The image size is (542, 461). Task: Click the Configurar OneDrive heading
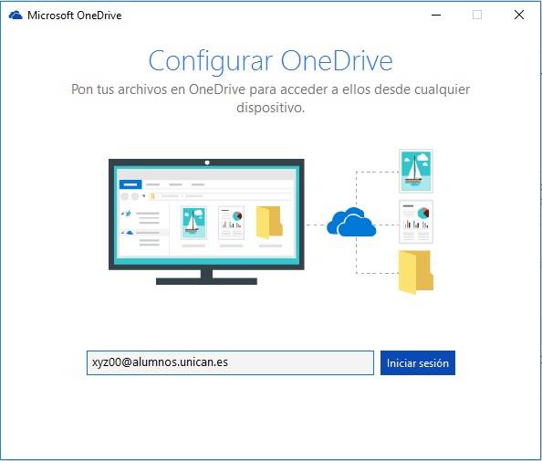[271, 61]
